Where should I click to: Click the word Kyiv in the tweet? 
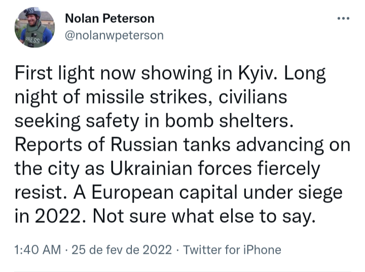[257, 75]
